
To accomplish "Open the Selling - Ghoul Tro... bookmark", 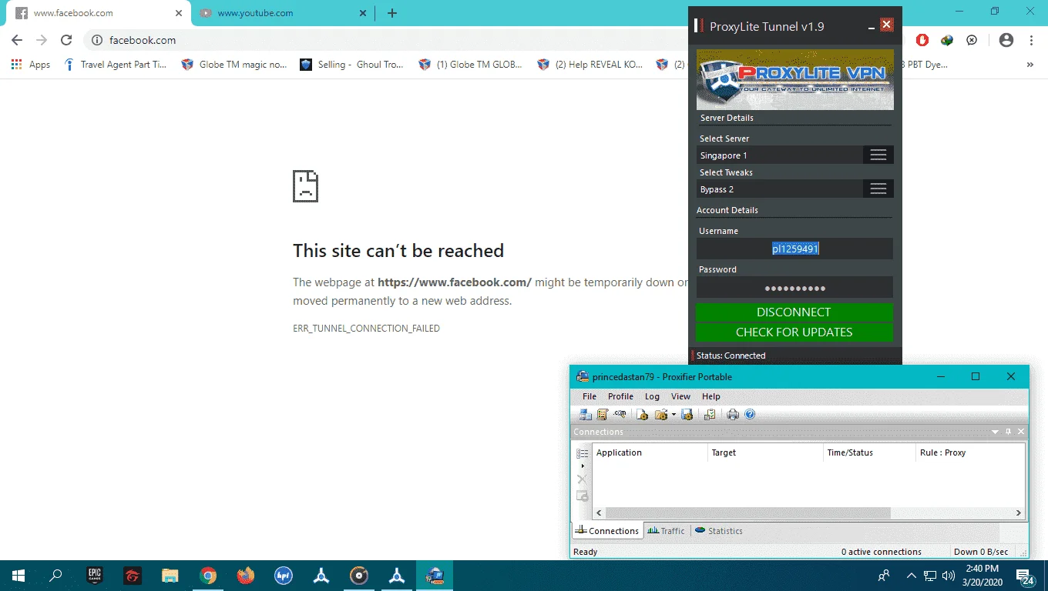I will tap(352, 65).
